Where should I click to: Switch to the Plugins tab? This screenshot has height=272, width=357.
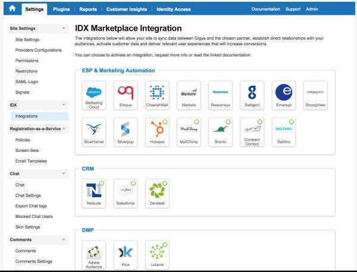pyautogui.click(x=61, y=9)
